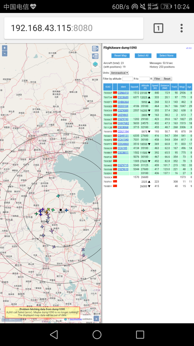Image resolution: width=194 pixels, height=346 pixels.
Task: Sort table by Ident column
Action: click(x=123, y=87)
